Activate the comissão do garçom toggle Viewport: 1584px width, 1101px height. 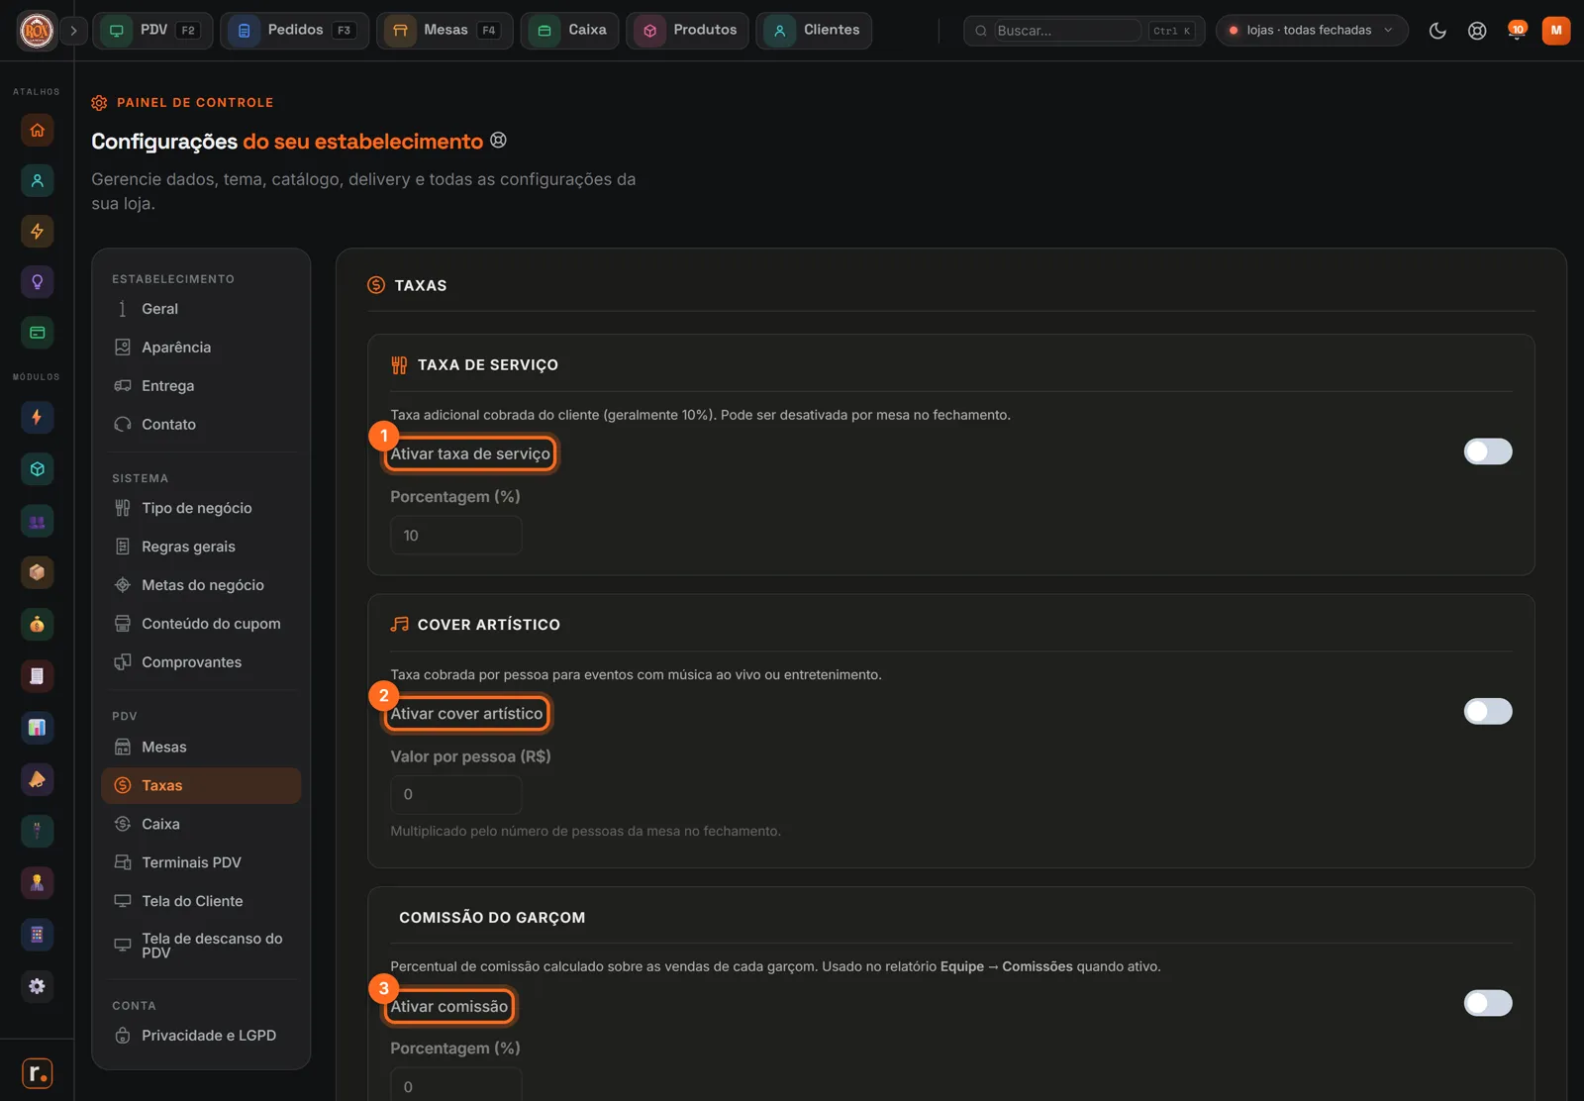click(x=1488, y=1003)
